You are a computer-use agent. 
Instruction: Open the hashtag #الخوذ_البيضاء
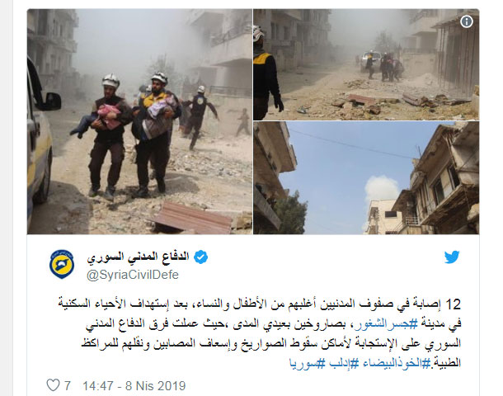pos(396,363)
